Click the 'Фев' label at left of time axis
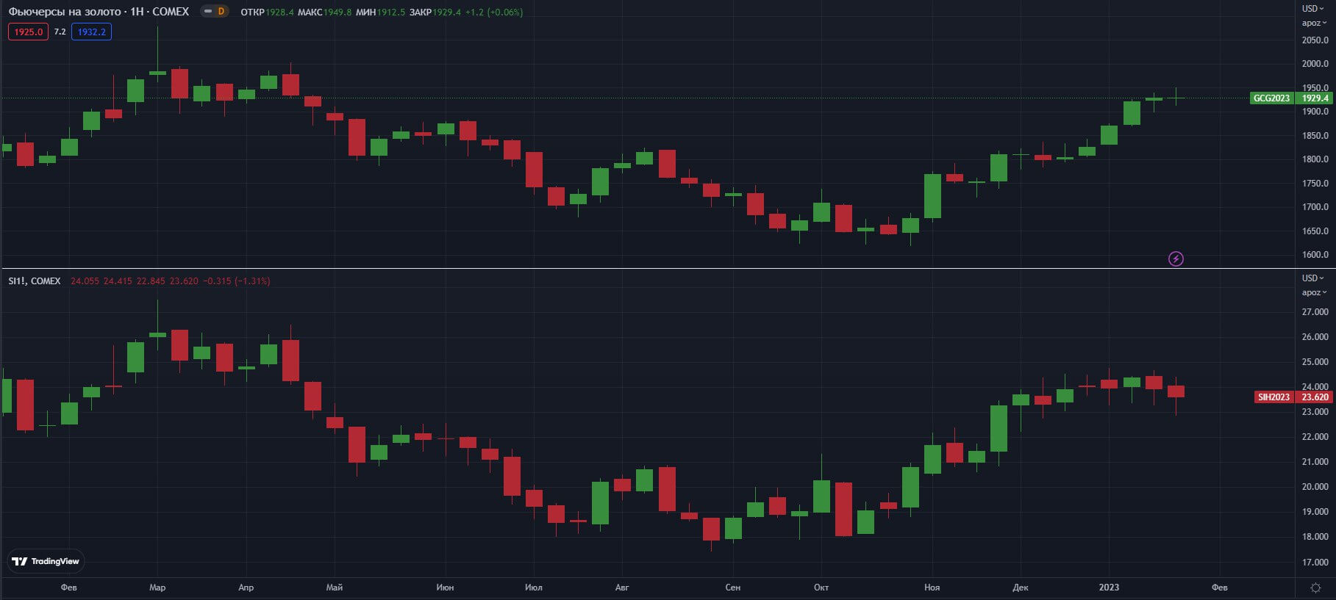 click(x=69, y=588)
